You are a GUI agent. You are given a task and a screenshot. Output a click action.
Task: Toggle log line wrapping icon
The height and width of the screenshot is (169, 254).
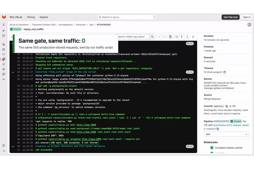coord(176,37)
